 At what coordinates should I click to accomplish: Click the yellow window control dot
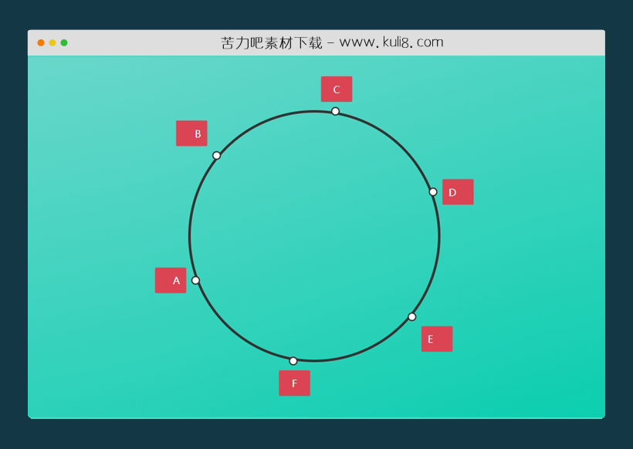click(52, 42)
